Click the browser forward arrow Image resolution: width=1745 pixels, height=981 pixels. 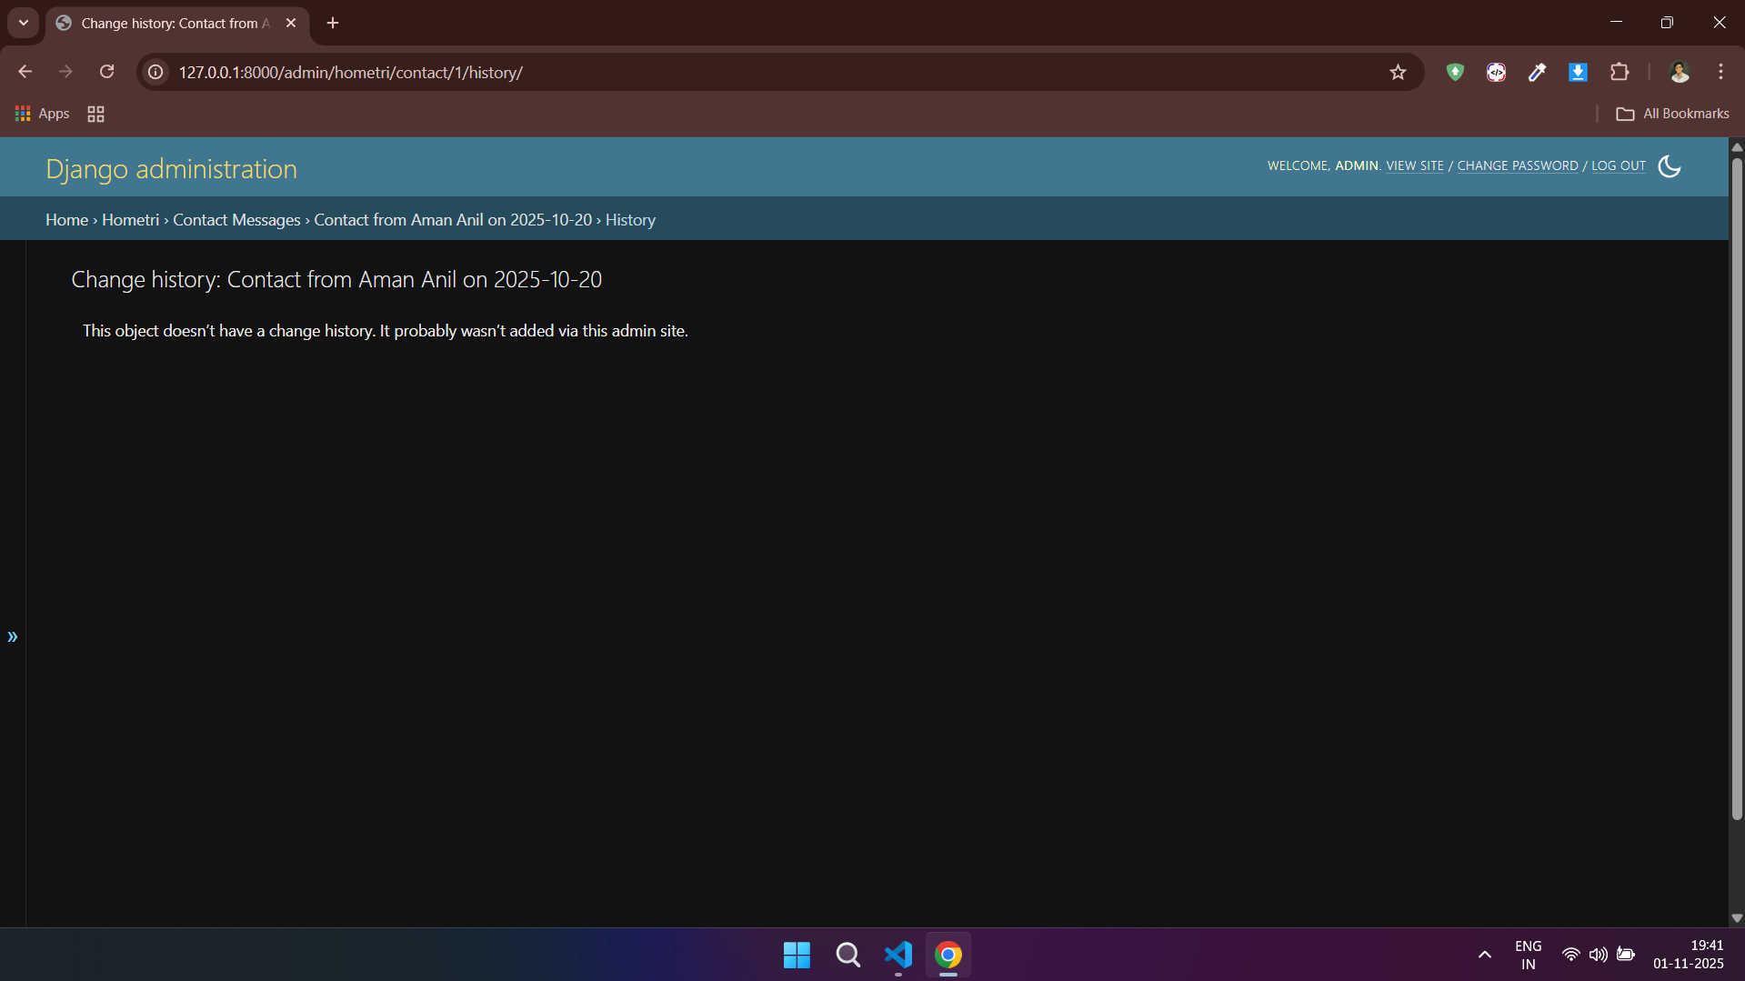[65, 72]
